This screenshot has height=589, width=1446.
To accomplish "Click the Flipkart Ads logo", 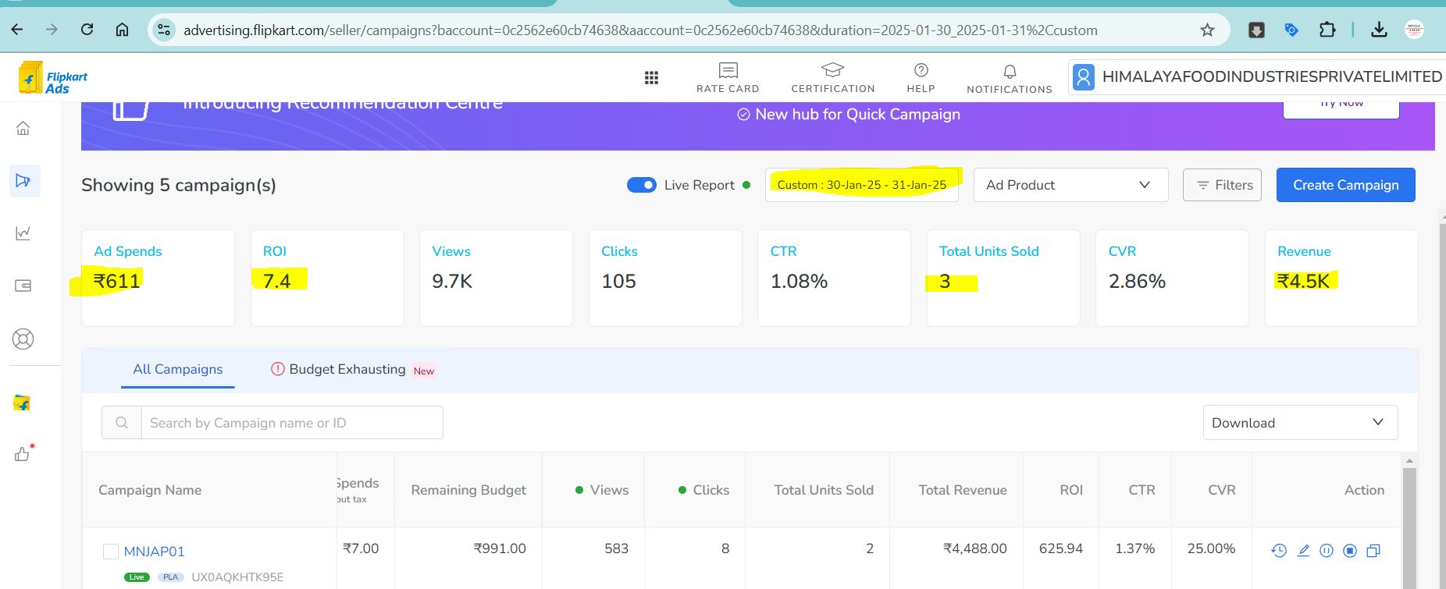I will [53, 78].
